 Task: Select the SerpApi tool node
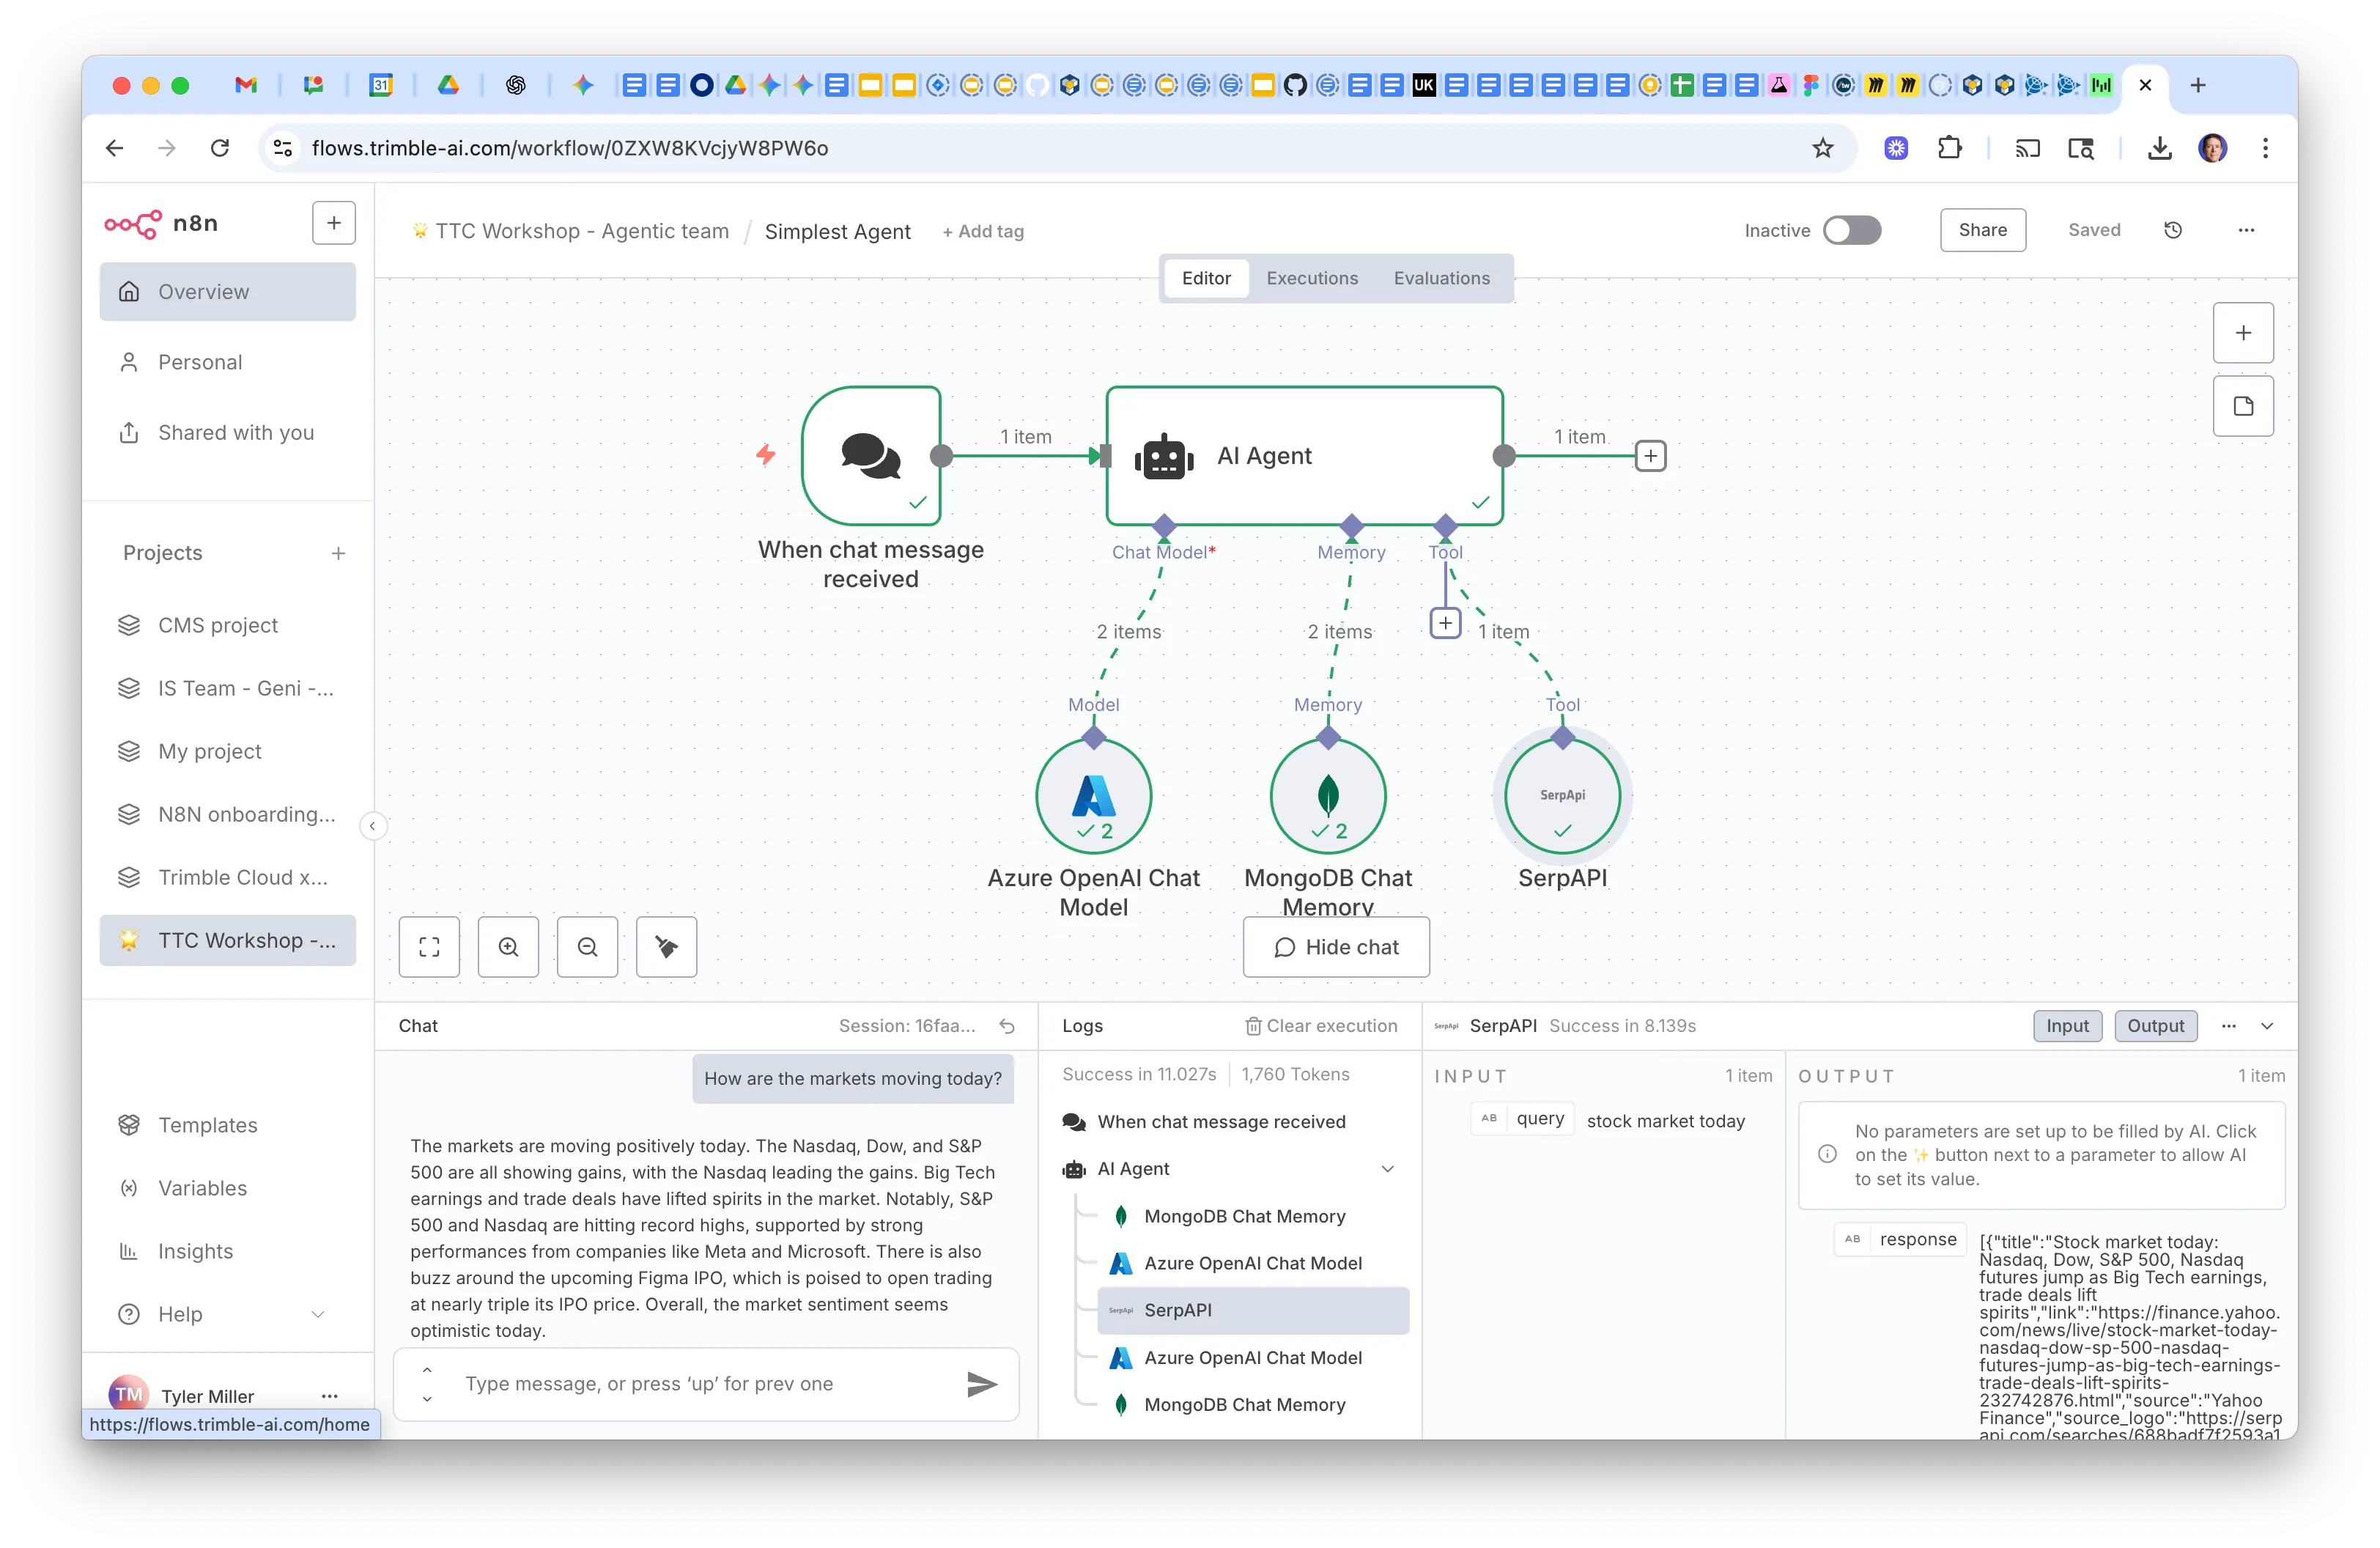pos(1562,796)
